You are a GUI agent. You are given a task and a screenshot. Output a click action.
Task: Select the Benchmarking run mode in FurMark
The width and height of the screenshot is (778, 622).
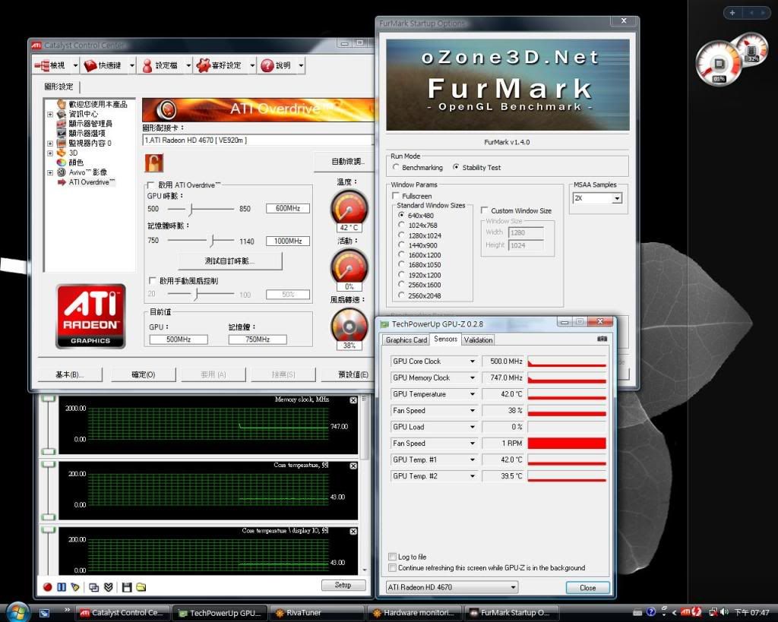396,167
